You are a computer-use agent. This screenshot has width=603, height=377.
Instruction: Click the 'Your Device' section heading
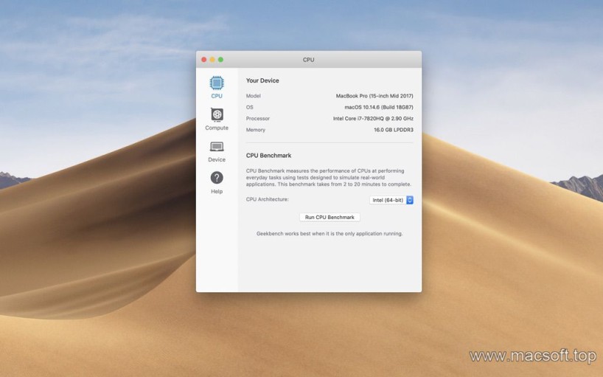[262, 80]
